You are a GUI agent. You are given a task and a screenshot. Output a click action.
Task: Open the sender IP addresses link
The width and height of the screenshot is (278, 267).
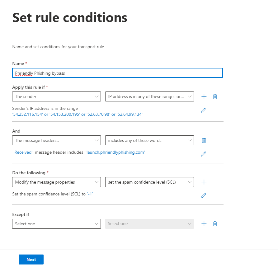[77, 114]
